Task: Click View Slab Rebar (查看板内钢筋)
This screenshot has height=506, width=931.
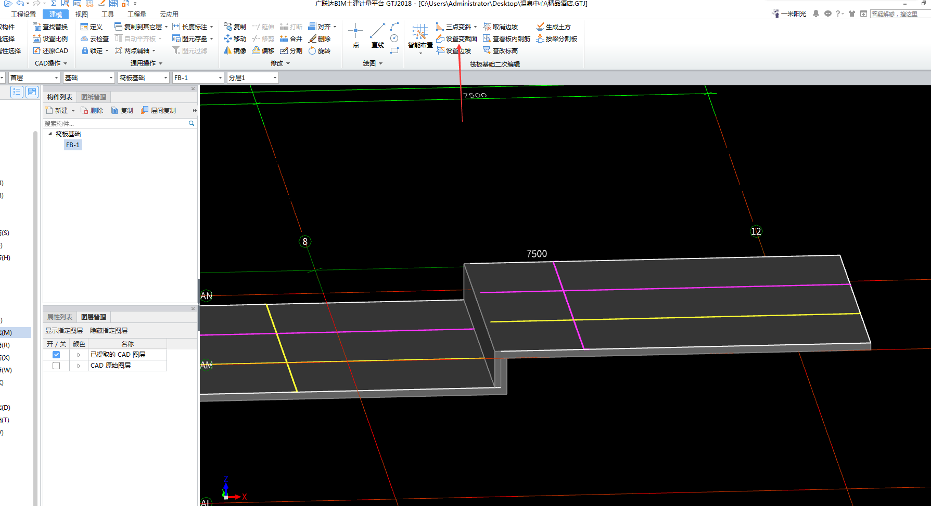Action: pyautogui.click(x=506, y=38)
